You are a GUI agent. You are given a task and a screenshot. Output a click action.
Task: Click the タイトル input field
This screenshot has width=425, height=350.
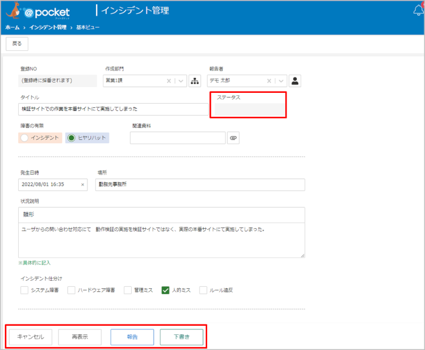[114, 109]
